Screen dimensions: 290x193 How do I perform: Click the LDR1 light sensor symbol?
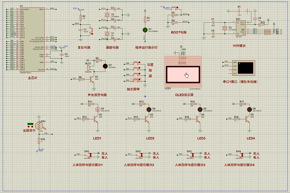39,126
